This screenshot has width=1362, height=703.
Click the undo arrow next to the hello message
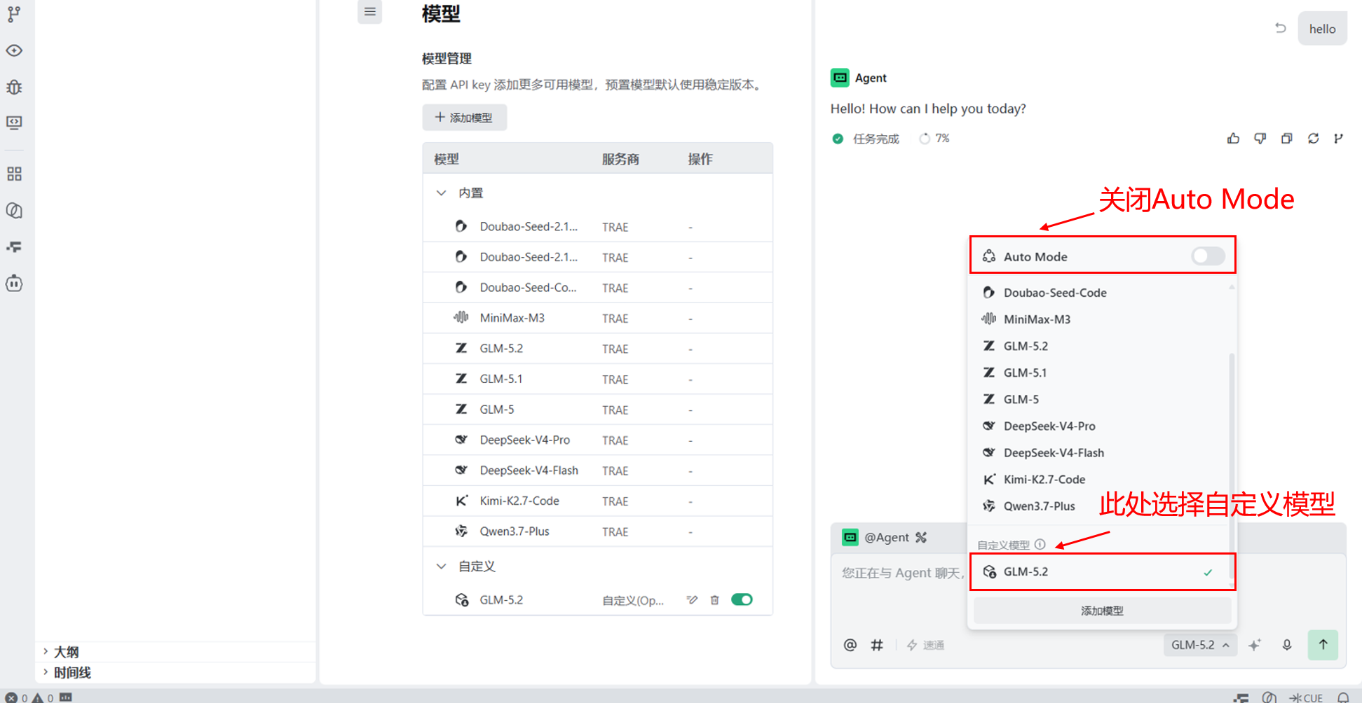1281,28
